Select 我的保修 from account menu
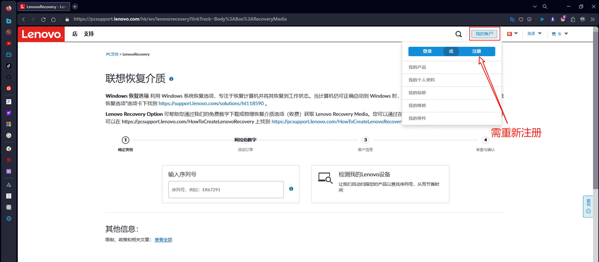Screen dimensions: 599x262 click(452, 93)
